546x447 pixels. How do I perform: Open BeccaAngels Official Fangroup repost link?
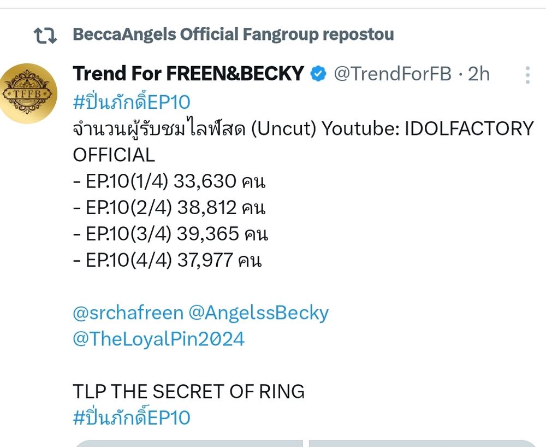233,34
